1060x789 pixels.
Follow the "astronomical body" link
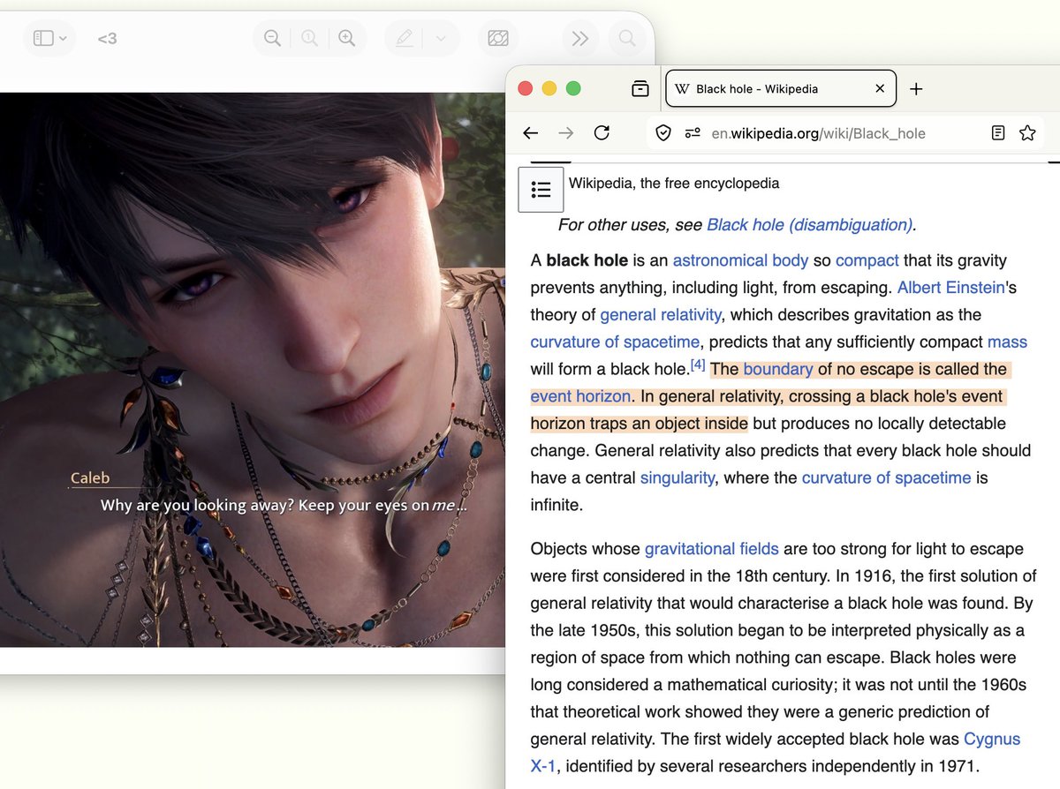740,260
